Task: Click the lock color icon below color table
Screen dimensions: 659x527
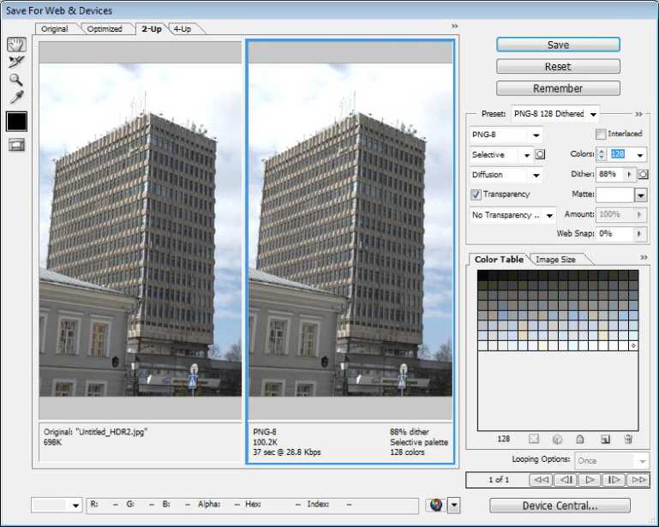Action: pyautogui.click(x=580, y=439)
